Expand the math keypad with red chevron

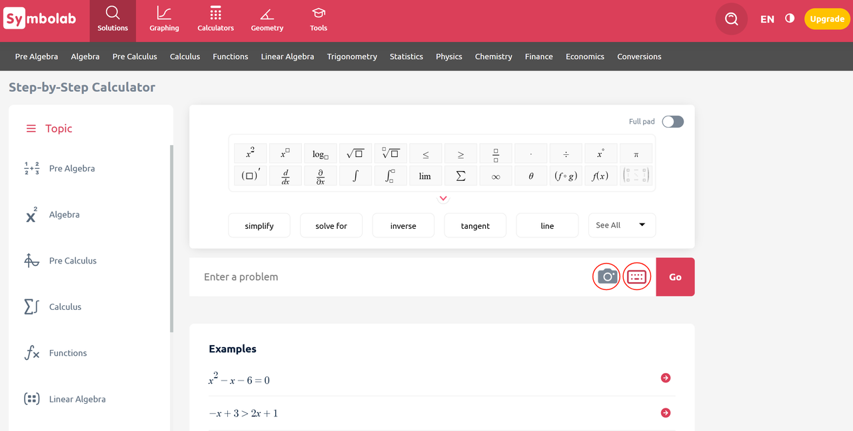[x=443, y=198]
